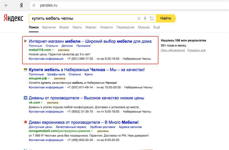Open the Ещё menu
This screenshot has height=150, width=229.
pos(157,27)
